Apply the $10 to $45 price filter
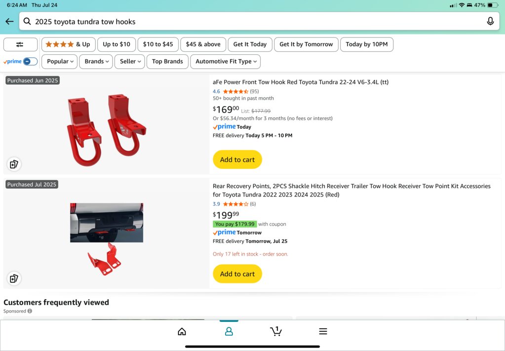505x351 pixels. coord(158,44)
